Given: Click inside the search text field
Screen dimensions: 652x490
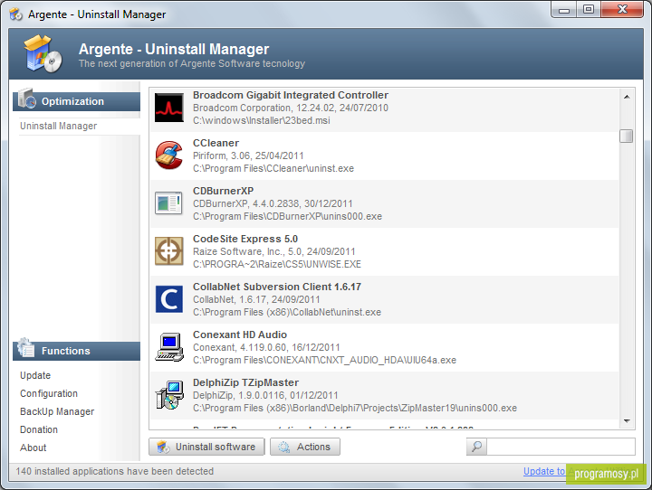Looking at the screenshot, I should (x=561, y=447).
